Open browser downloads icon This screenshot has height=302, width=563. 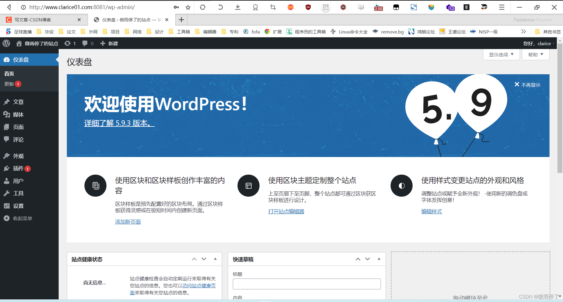[238, 7]
